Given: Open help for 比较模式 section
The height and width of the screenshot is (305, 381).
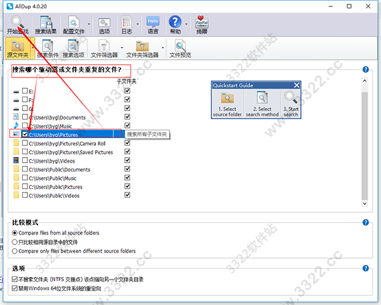Looking at the screenshot, I should click(x=366, y=222).
